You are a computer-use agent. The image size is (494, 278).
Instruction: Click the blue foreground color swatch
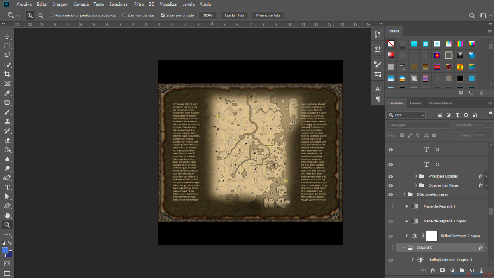click(5, 250)
